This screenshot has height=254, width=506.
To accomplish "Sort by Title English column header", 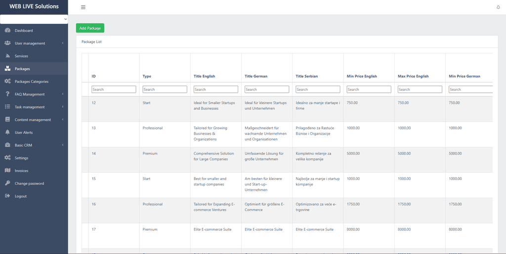I will (204, 76).
